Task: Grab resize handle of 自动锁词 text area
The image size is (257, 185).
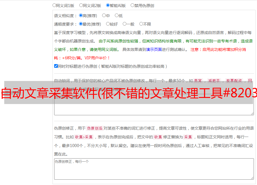Action: click(x=252, y=114)
